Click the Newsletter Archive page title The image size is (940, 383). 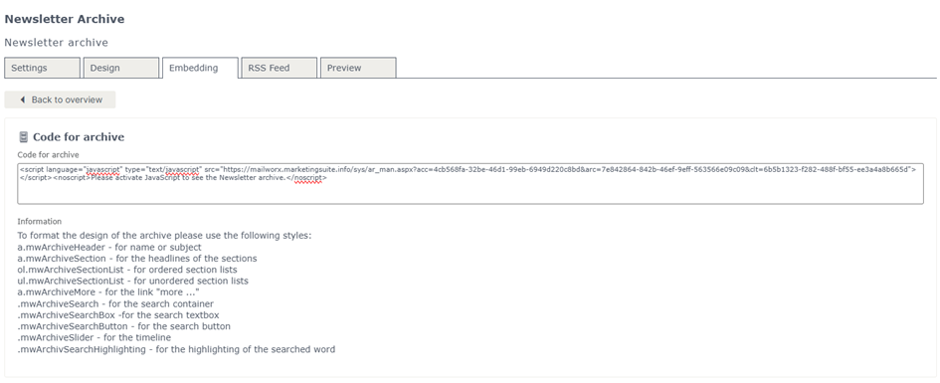pos(64,19)
